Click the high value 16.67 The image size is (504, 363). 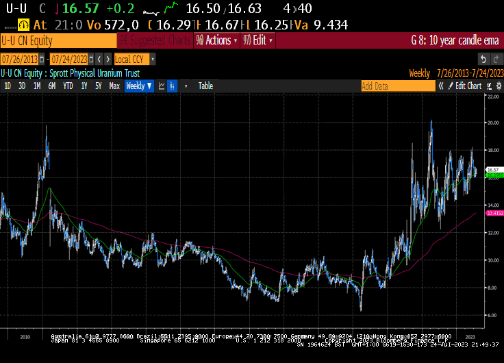pos(222,25)
